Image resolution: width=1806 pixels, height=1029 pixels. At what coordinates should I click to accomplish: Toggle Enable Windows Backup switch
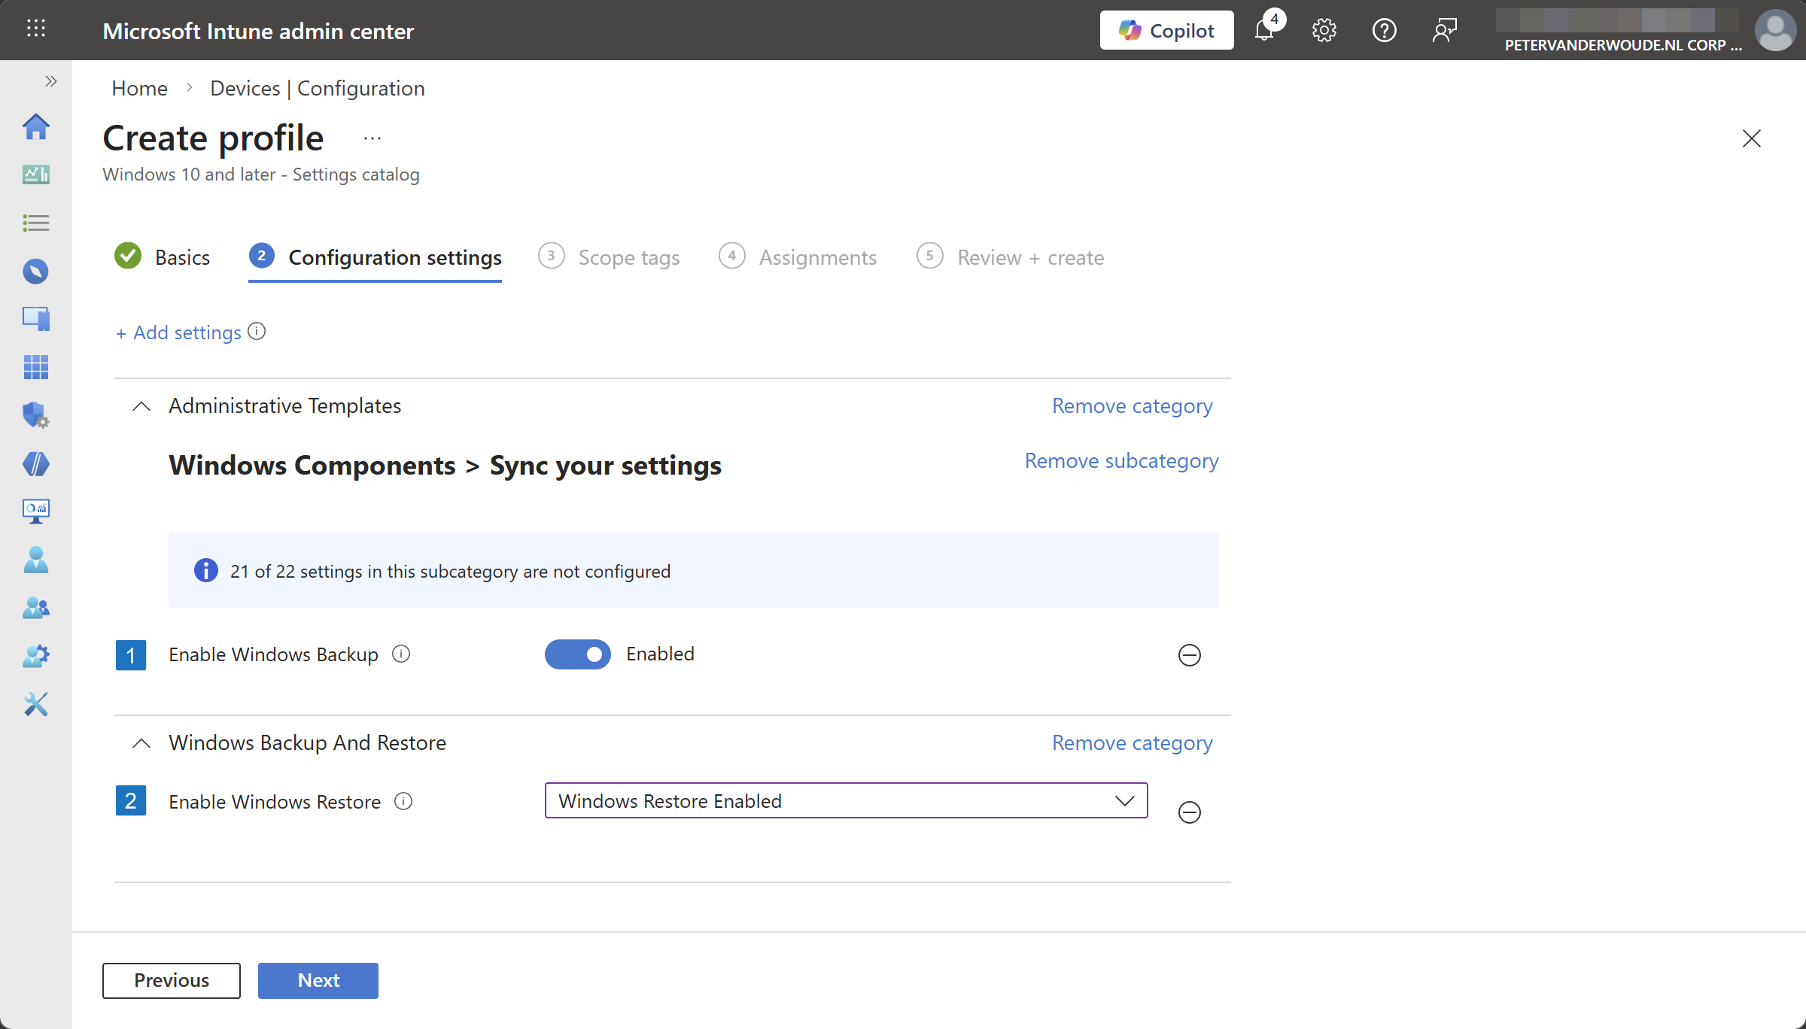click(x=577, y=654)
